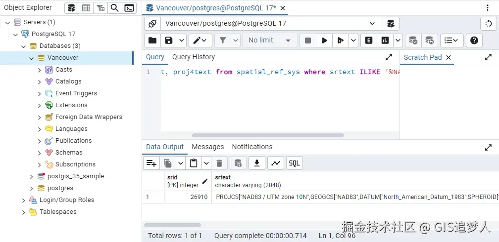Click the SQL button in Data Output toolbar
Viewport: 499px width, 242px height.
pos(295,163)
